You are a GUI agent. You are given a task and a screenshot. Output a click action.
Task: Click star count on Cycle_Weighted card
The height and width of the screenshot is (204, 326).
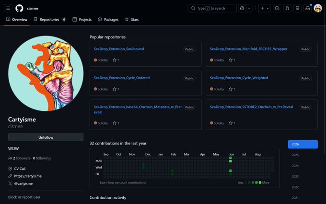tap(232, 89)
